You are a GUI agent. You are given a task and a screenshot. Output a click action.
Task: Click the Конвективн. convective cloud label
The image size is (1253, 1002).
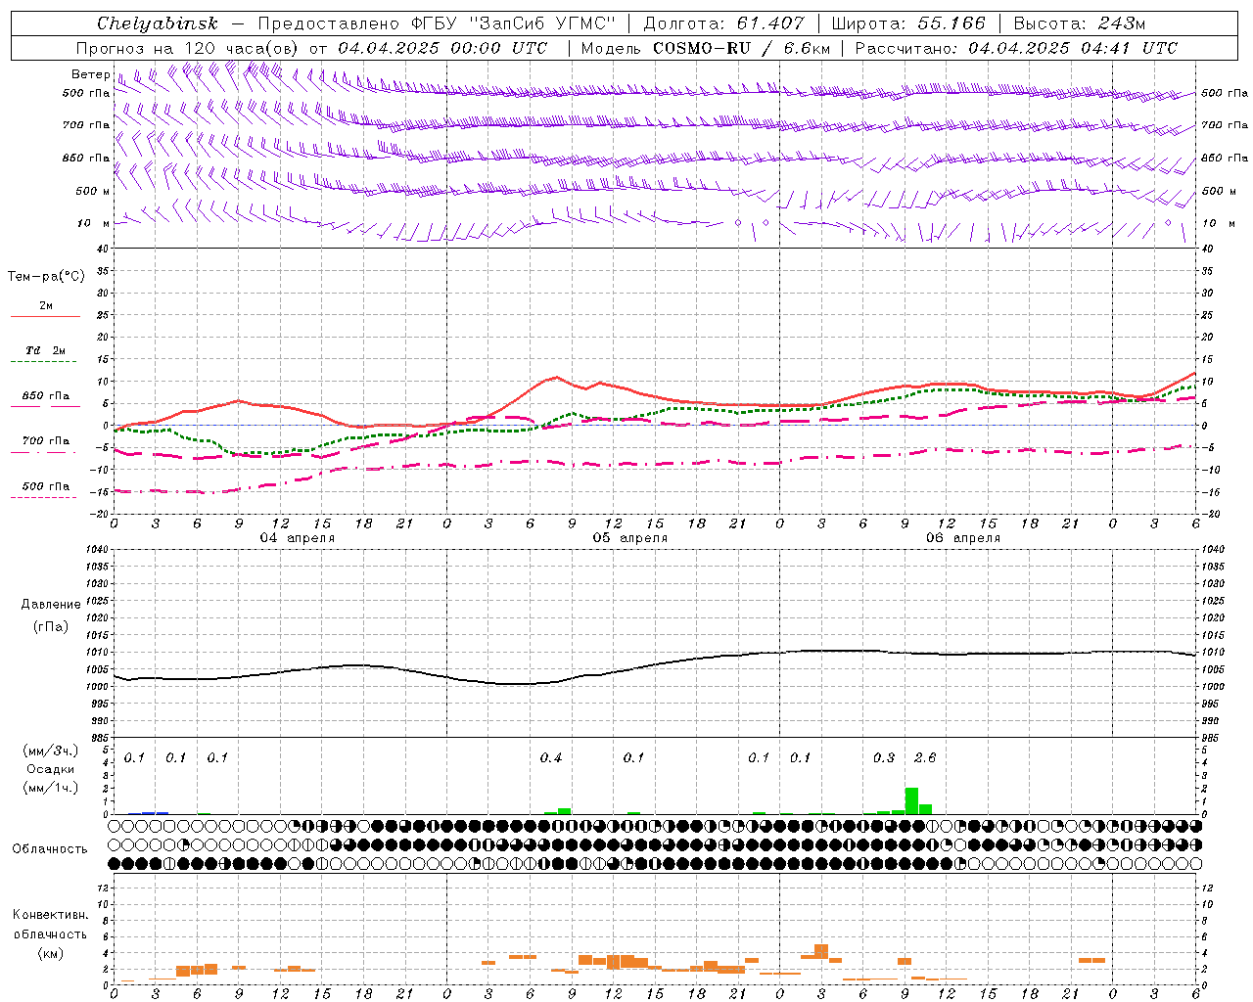point(50,915)
